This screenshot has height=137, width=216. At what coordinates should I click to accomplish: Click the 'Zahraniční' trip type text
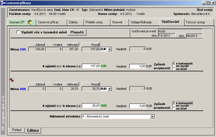click(x=96, y=10)
